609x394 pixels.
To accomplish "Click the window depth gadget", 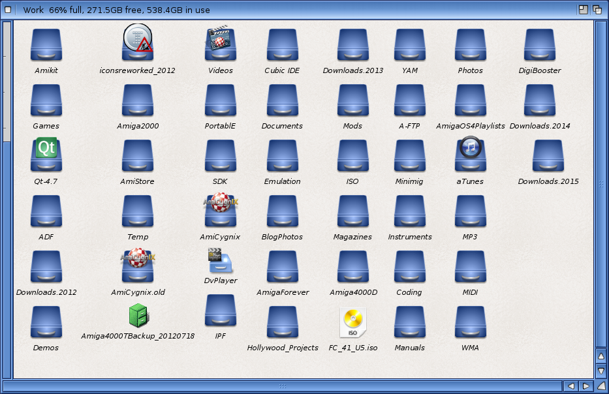I will tap(597, 10).
